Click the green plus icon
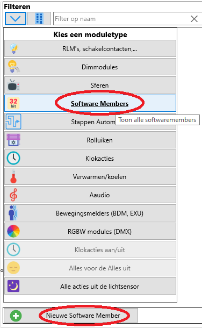Screen dimensions: 202x329 click(x=16, y=316)
